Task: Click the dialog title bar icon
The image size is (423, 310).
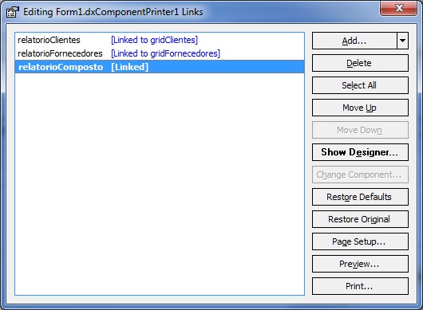Action: [x=13, y=12]
